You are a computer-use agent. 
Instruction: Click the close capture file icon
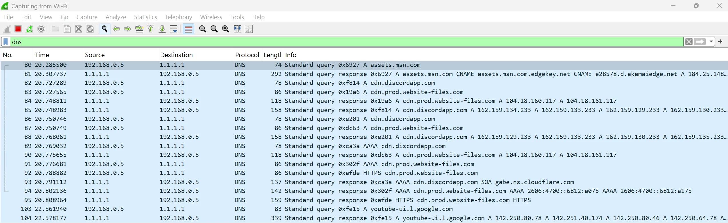[x=79, y=29]
